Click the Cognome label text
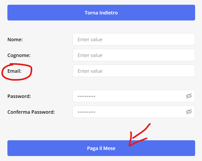This screenshot has height=161, width=202. [x=19, y=55]
